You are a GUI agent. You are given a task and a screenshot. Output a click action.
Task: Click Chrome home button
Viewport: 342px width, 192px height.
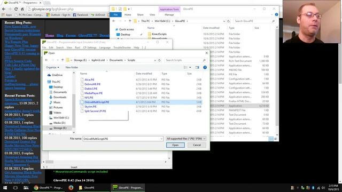22,9
